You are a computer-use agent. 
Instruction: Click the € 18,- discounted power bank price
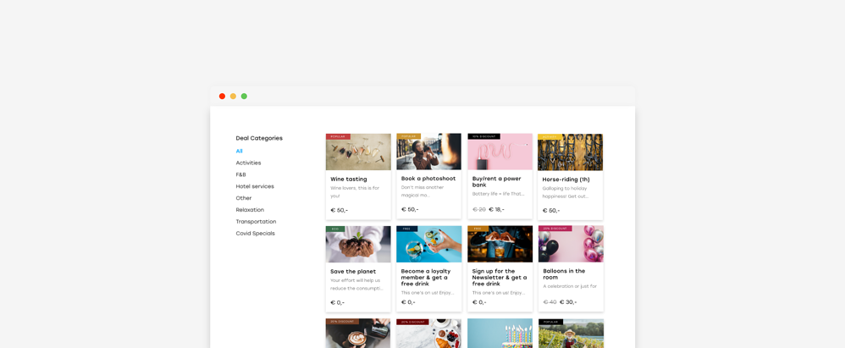pos(496,209)
